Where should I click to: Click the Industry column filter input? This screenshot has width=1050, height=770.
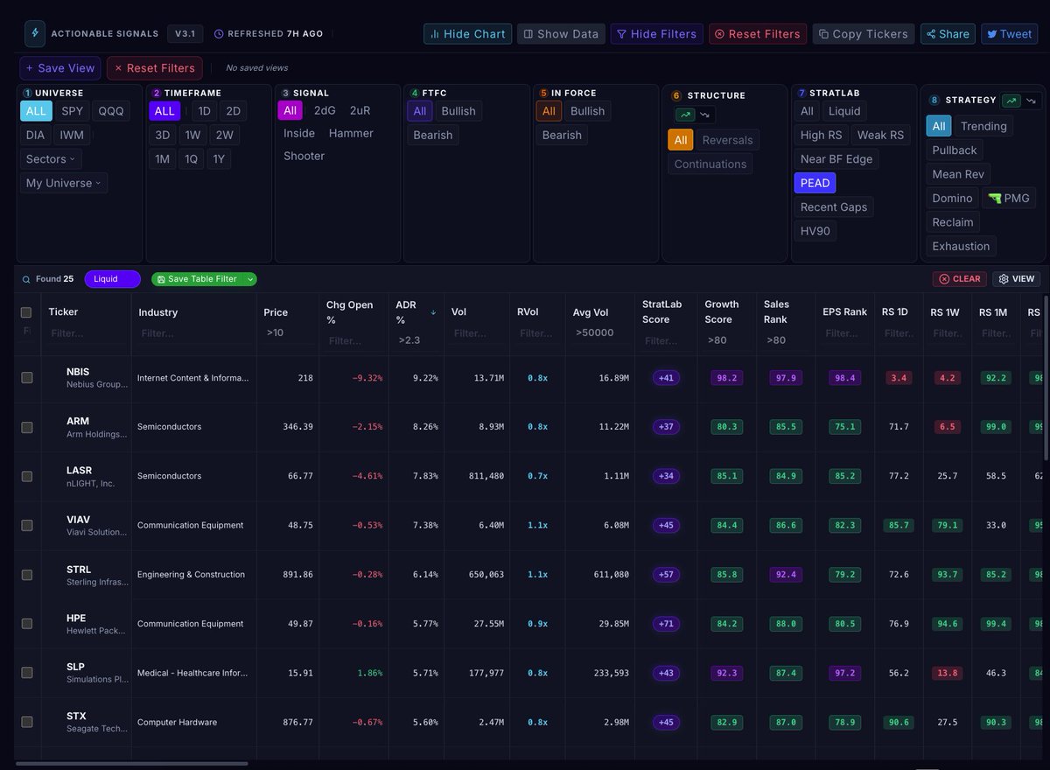[192, 333]
